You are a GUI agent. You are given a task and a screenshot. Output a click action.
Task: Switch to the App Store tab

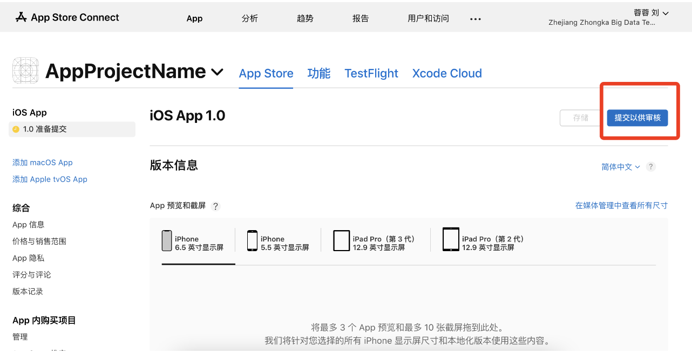(266, 73)
